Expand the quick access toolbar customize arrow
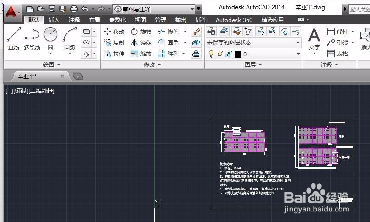Image resolution: width=370 pixels, height=222 pixels. point(199,9)
